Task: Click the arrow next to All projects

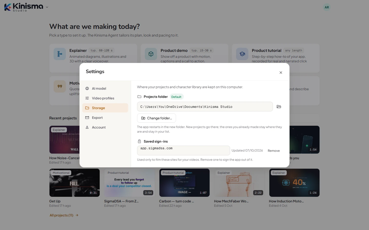Action: click(x=77, y=215)
